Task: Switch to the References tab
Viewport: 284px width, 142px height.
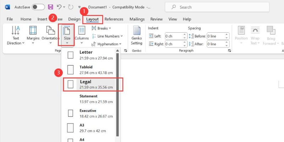Action: click(114, 19)
